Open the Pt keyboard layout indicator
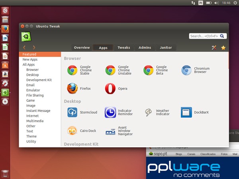239x179 pixels. point(201,3)
